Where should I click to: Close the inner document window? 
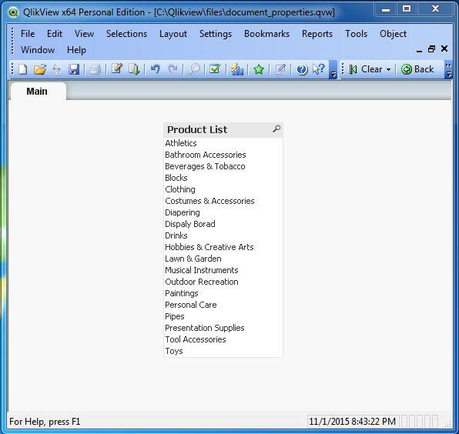pos(444,48)
